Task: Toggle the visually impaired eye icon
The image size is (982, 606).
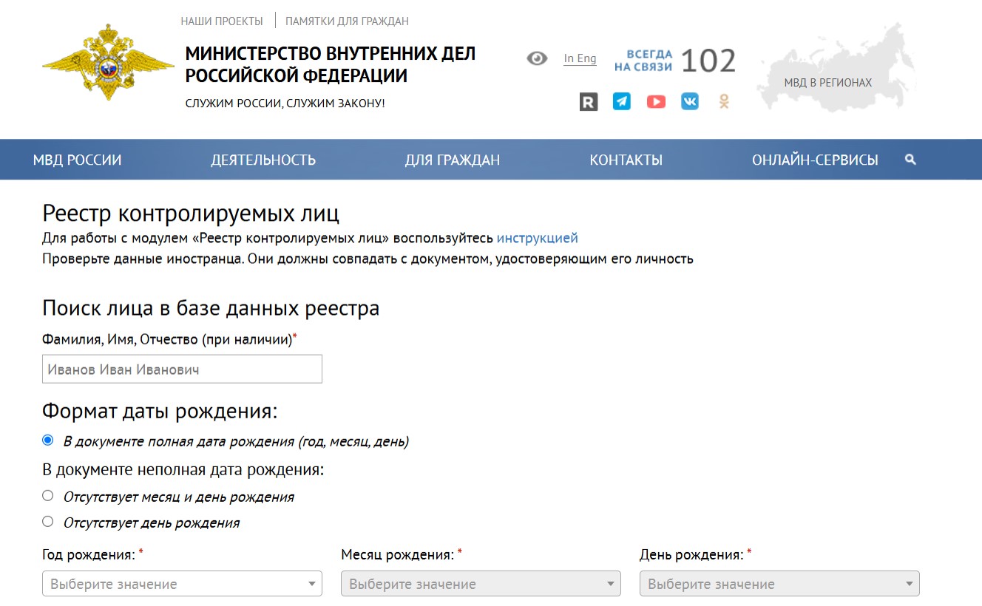Action: click(x=537, y=58)
